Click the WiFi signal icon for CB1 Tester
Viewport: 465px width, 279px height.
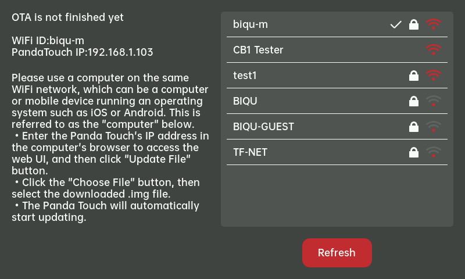point(433,50)
